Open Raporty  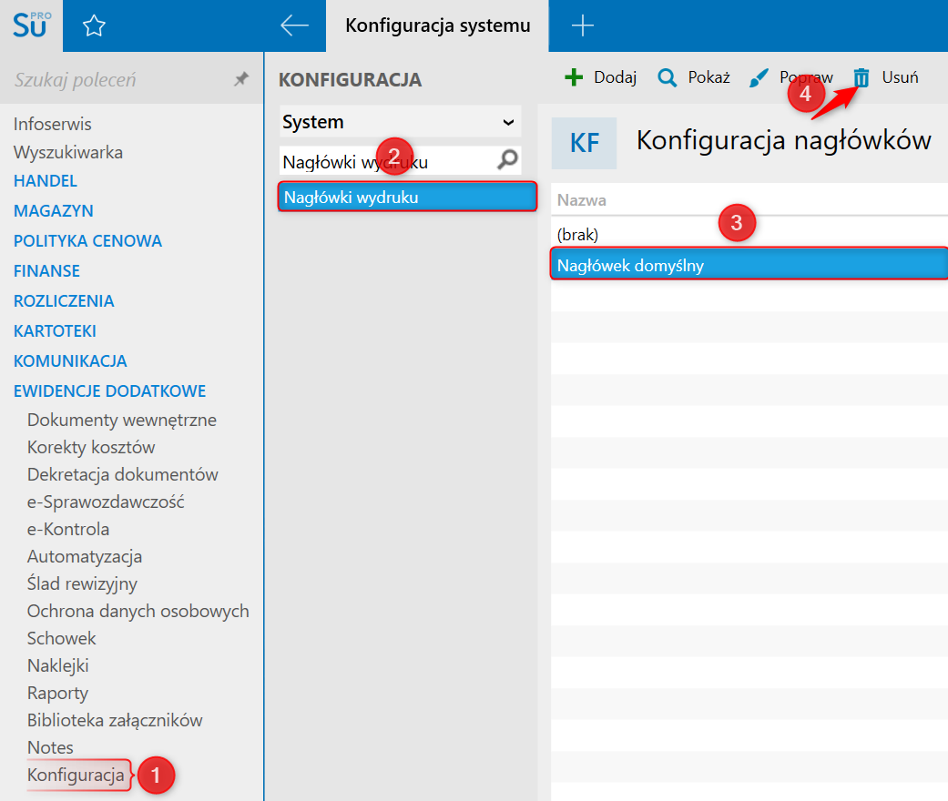click(57, 693)
